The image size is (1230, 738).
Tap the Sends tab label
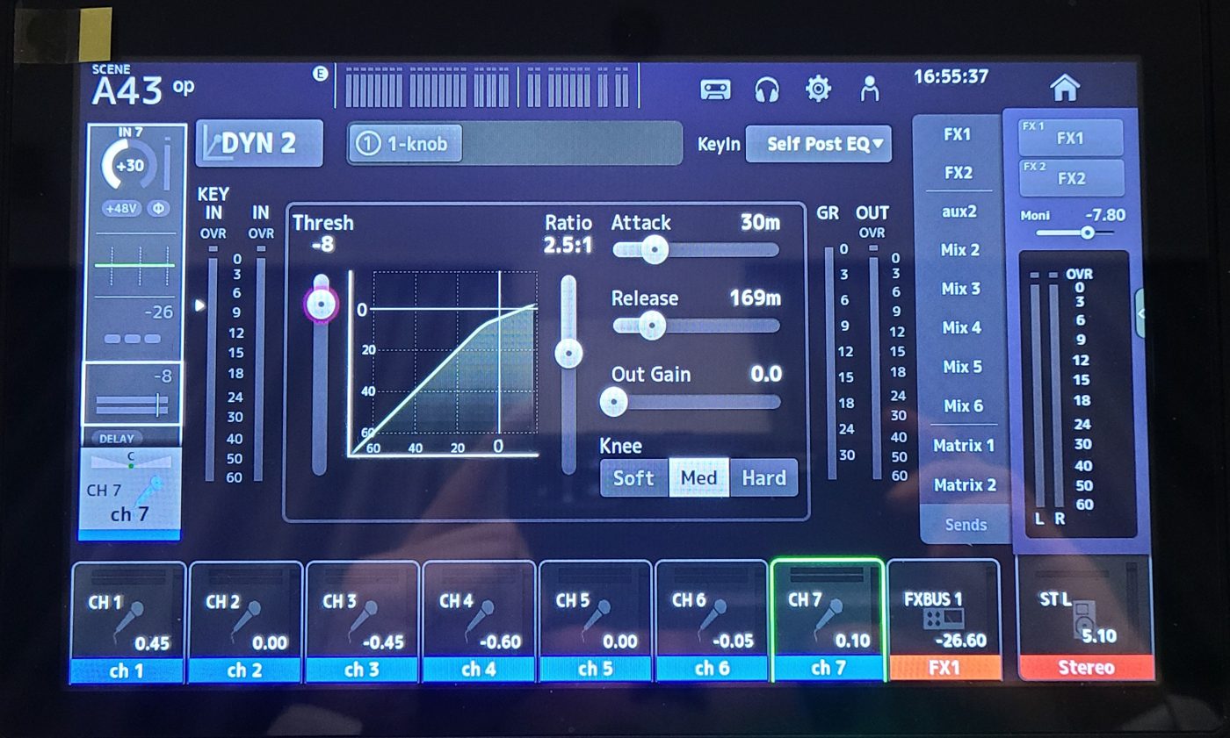(966, 525)
